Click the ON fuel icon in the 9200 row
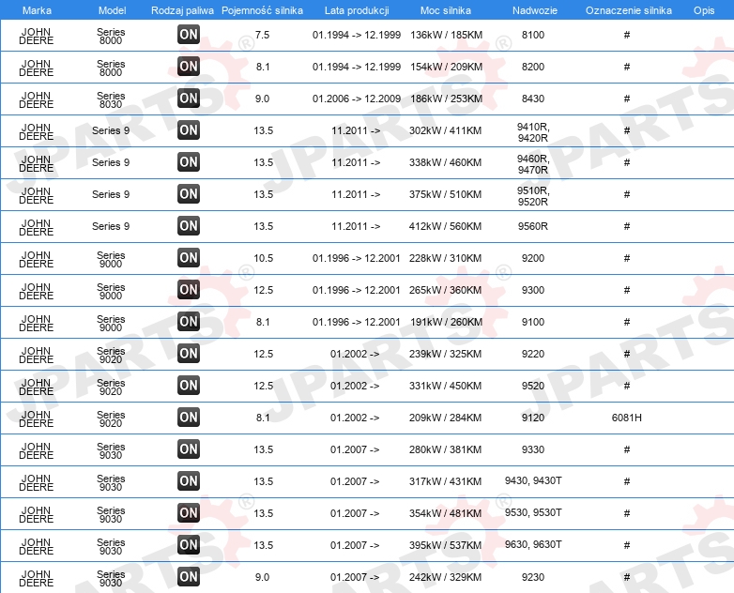This screenshot has height=593, width=734. [x=189, y=258]
